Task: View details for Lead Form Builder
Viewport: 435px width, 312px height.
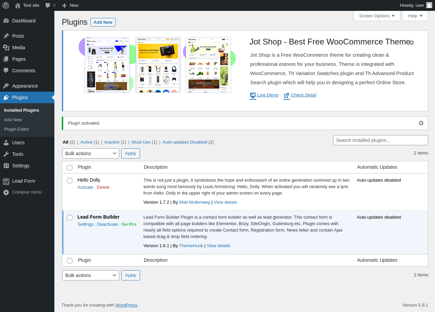Action: 219,246
